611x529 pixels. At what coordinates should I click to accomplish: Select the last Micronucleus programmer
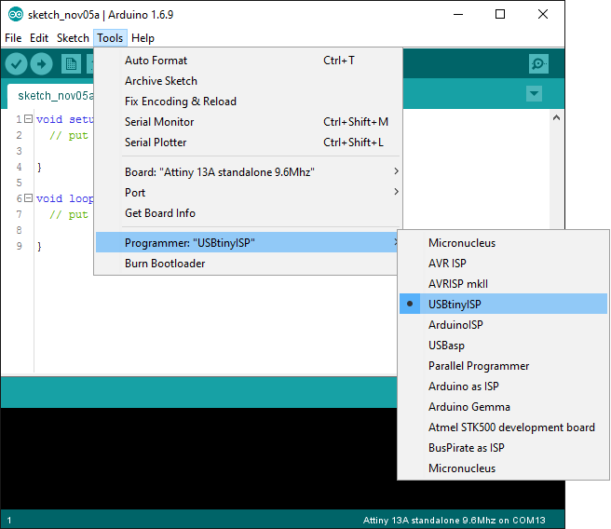tap(504, 468)
